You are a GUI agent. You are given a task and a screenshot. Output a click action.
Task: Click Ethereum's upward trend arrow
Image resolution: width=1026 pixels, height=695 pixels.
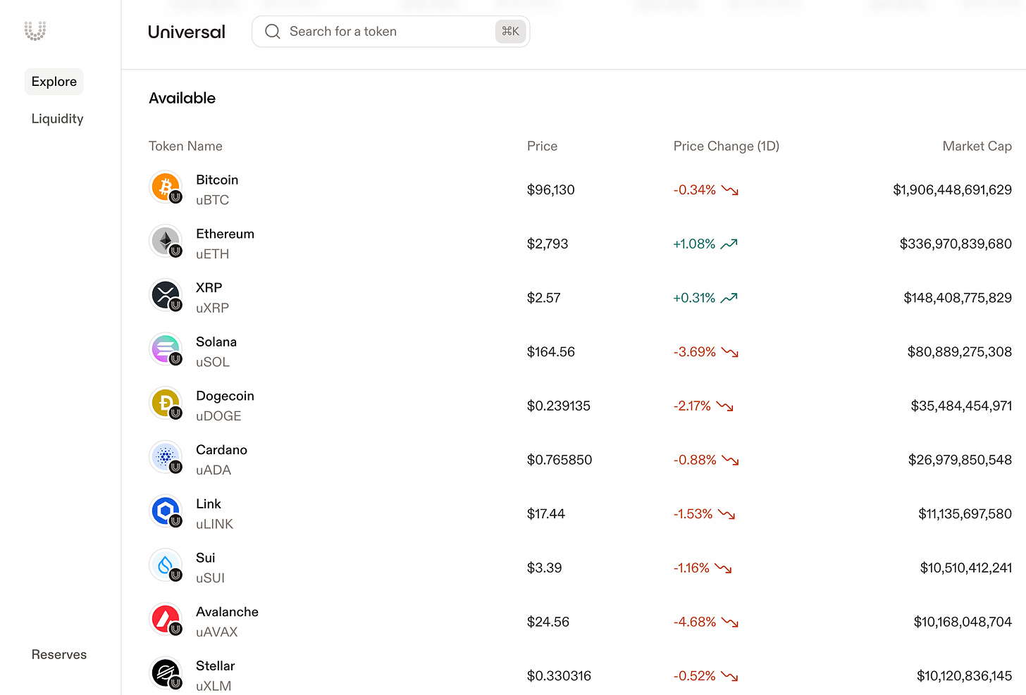pos(729,244)
